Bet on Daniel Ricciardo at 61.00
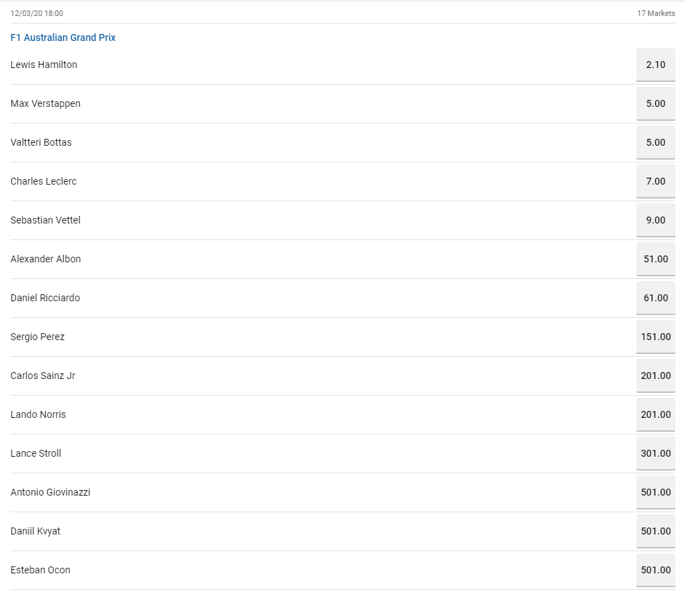The image size is (685, 590). 655,298
